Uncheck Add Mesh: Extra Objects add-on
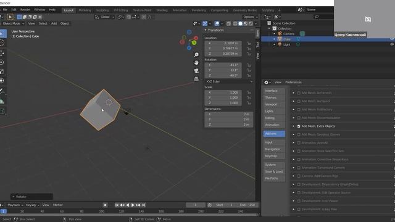The image size is (395, 222). point(299,126)
